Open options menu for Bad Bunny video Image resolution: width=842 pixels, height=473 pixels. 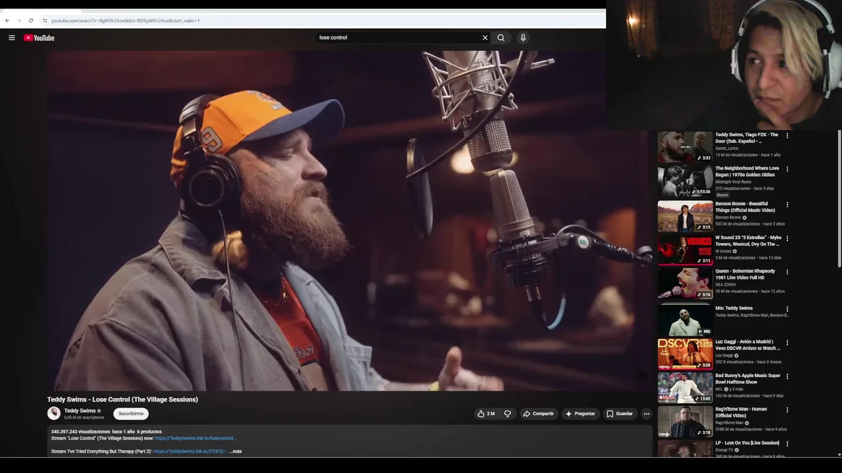coord(787,376)
